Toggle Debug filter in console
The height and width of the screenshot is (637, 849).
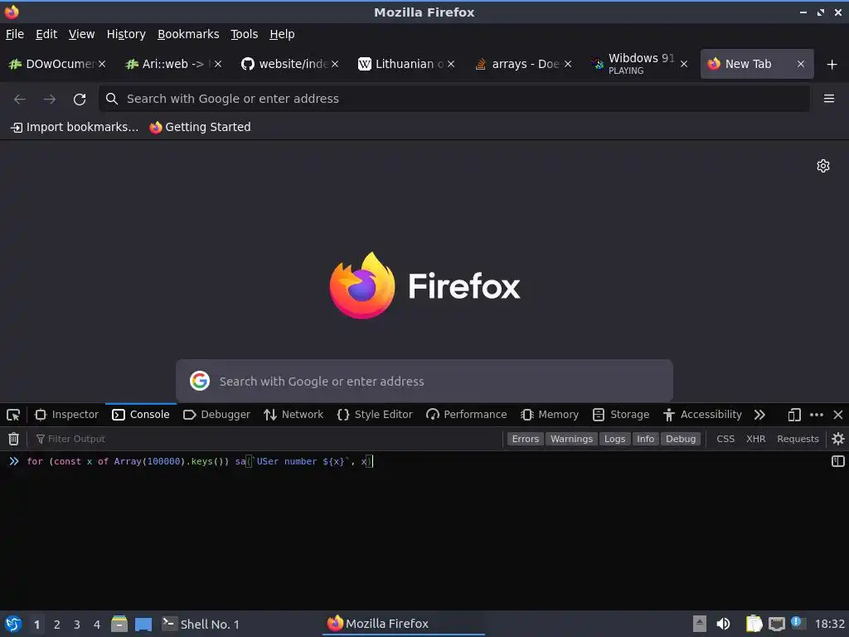(x=681, y=439)
